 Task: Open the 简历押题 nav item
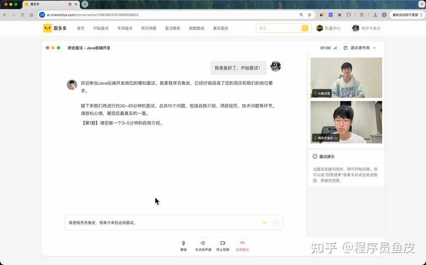pos(149,28)
